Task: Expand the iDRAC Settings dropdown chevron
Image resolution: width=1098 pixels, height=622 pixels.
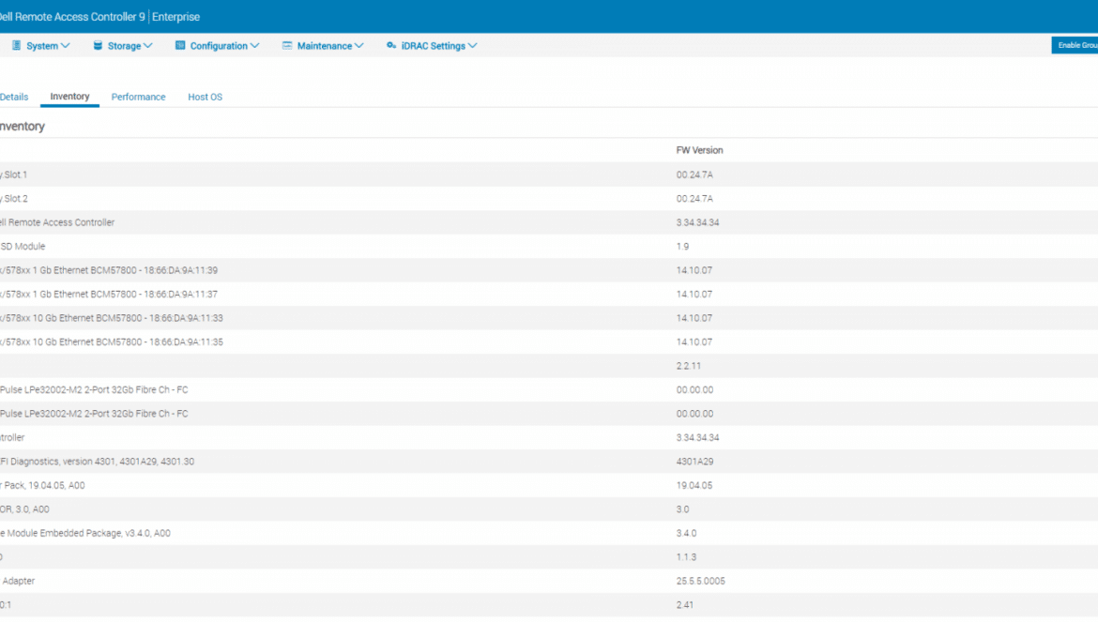Action: 473,46
